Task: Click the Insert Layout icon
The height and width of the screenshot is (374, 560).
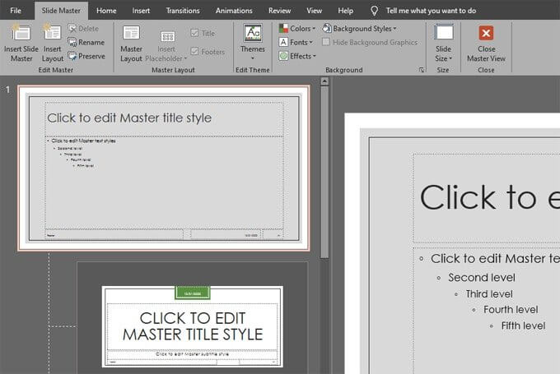Action: [53, 33]
